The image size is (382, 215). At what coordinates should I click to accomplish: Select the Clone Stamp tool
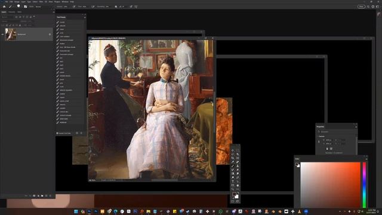[x=238, y=166]
